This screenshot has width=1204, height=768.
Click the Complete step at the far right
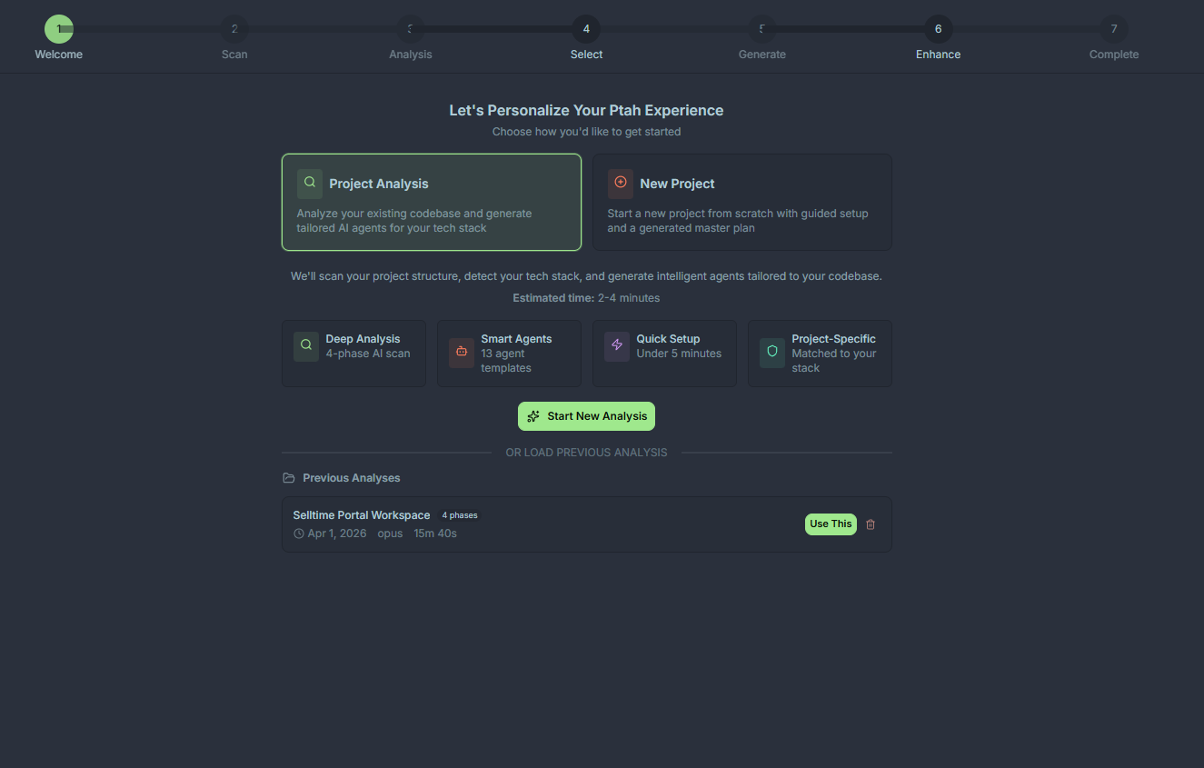point(1113,36)
